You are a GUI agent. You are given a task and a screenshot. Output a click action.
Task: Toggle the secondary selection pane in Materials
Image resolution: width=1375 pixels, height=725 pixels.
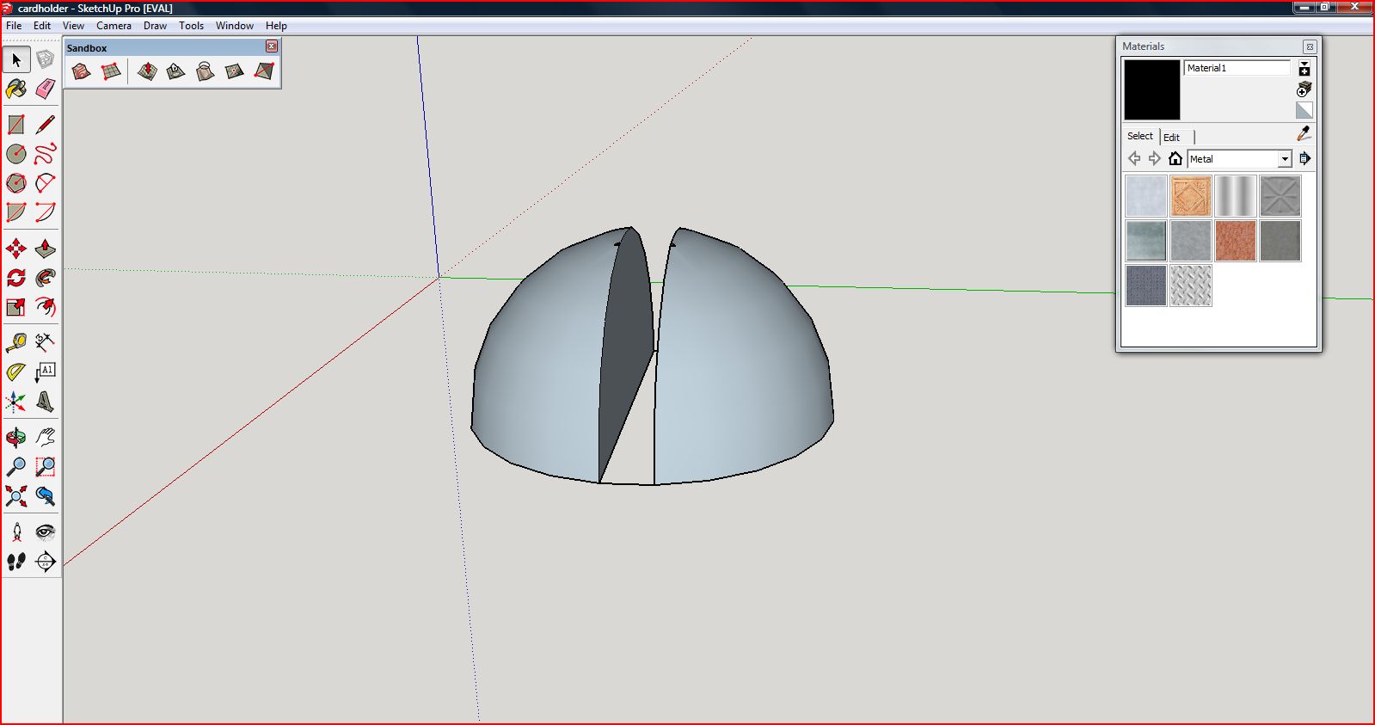click(1304, 68)
